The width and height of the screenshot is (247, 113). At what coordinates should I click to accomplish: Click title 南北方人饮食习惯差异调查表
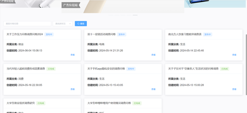point(185,34)
